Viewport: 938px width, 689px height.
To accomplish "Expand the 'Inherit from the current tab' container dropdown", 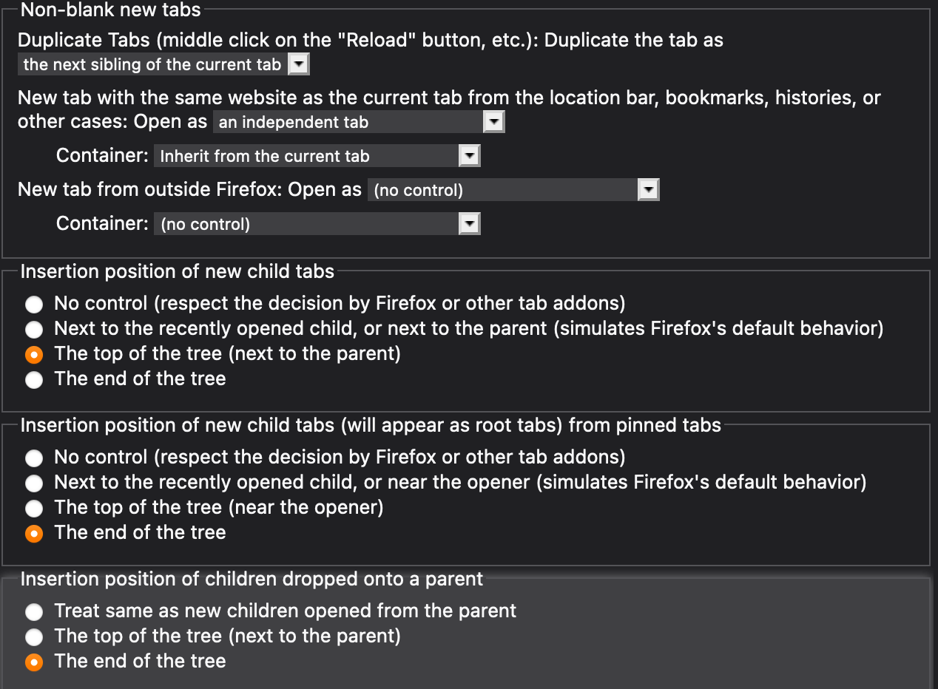I will point(317,156).
